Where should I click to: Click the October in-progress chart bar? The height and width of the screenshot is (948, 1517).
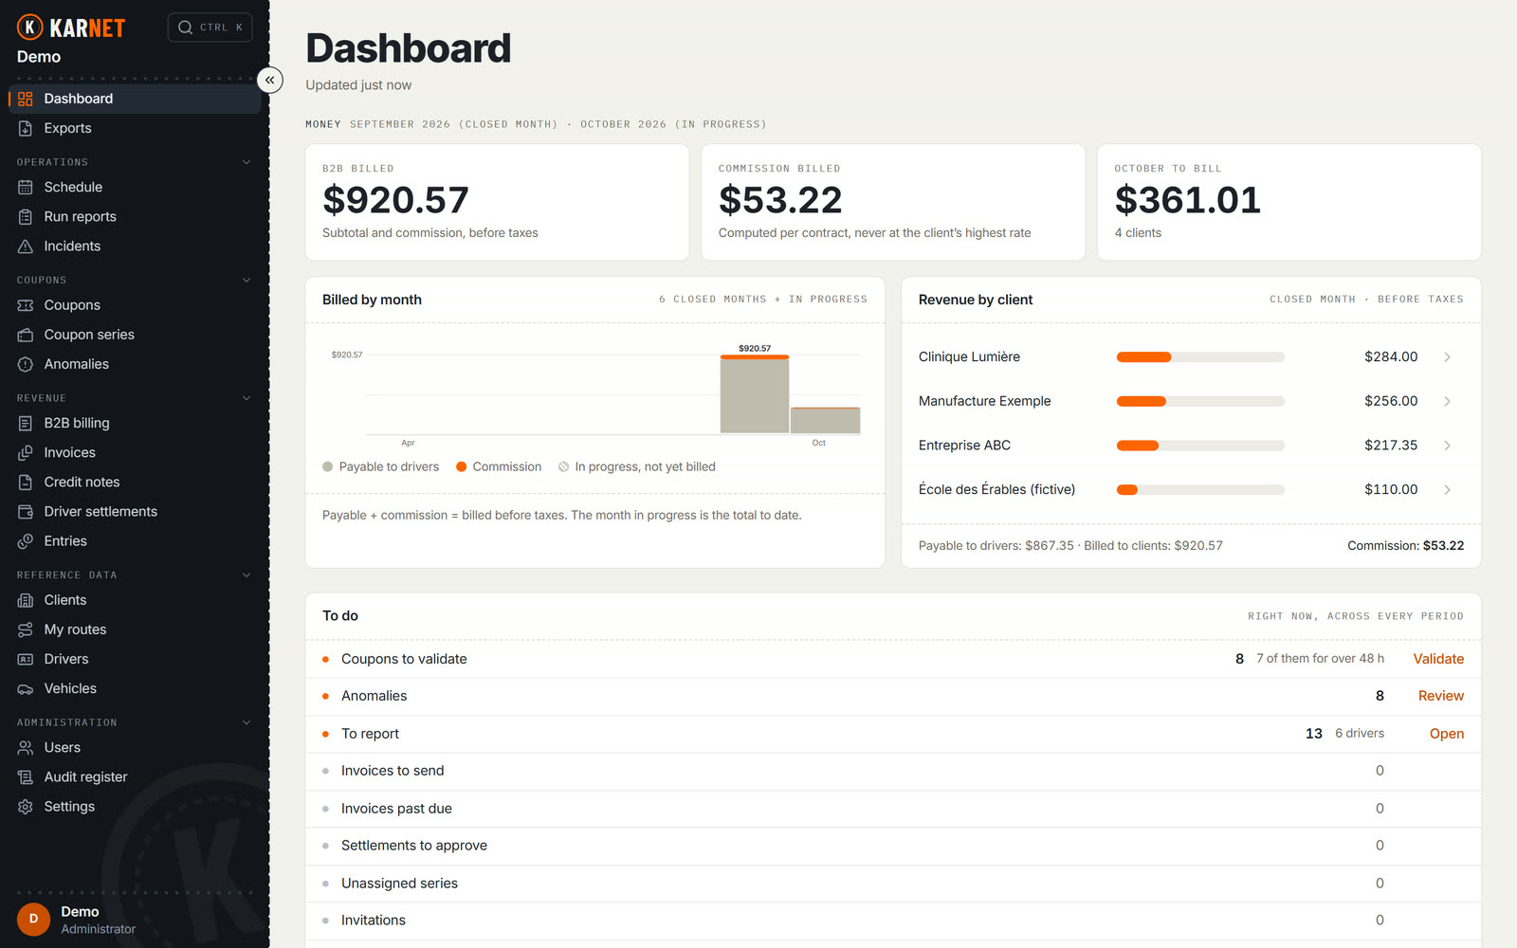(825, 420)
